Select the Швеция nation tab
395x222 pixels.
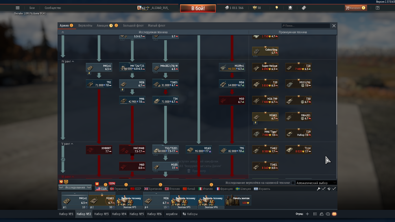[243, 189]
